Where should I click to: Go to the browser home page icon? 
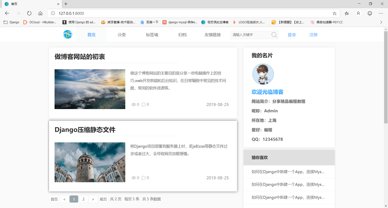[x=40, y=13]
